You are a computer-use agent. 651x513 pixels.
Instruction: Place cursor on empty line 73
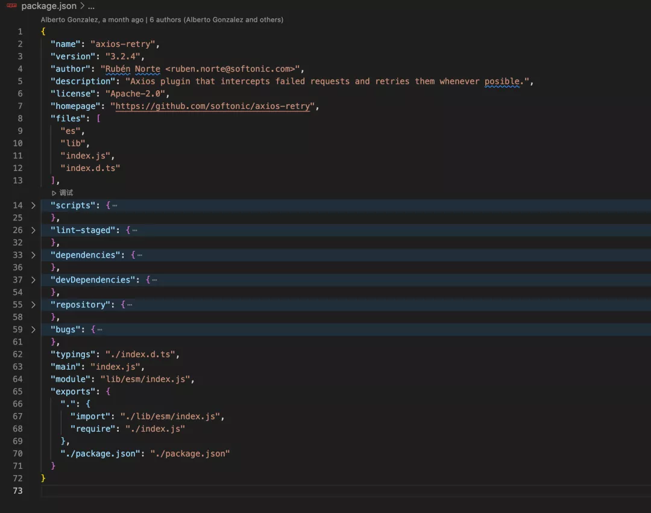point(241,491)
